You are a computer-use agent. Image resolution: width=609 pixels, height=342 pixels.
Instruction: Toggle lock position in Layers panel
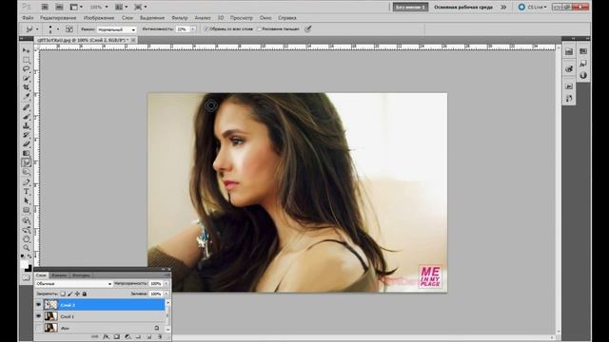pyautogui.click(x=77, y=294)
